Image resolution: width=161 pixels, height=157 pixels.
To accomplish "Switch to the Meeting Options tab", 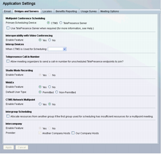I will 110,11.
